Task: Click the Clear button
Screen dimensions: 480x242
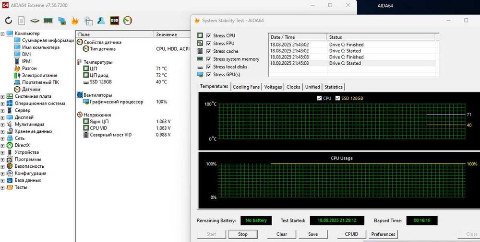Action: (282, 234)
